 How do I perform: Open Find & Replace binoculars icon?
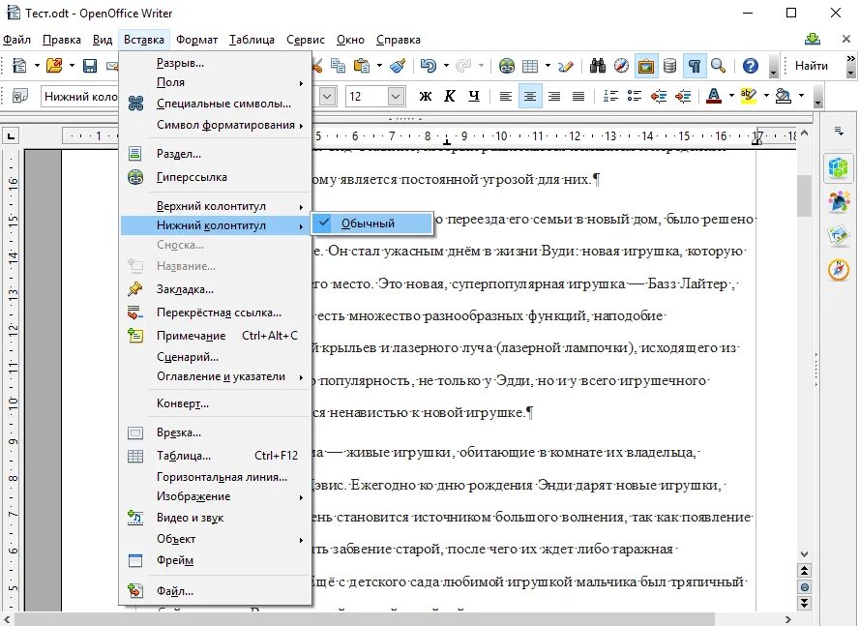[598, 66]
